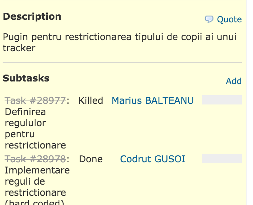The width and height of the screenshot is (253, 205).
Task: Click the divider line above Description
Action: pyautogui.click(x=122, y=1)
